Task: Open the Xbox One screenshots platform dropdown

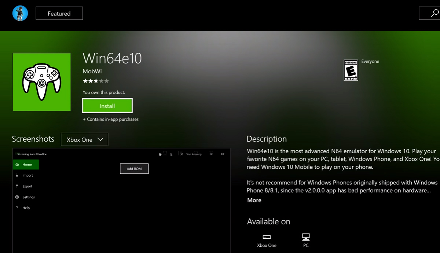Action: click(85, 140)
